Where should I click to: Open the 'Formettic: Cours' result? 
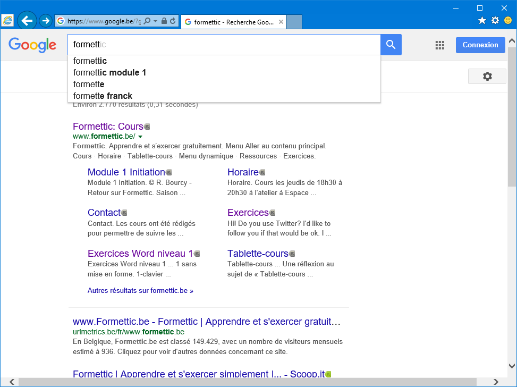click(x=108, y=127)
